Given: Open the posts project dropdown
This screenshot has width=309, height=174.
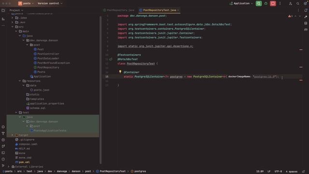Looking at the screenshot, I should [x=26, y=3].
